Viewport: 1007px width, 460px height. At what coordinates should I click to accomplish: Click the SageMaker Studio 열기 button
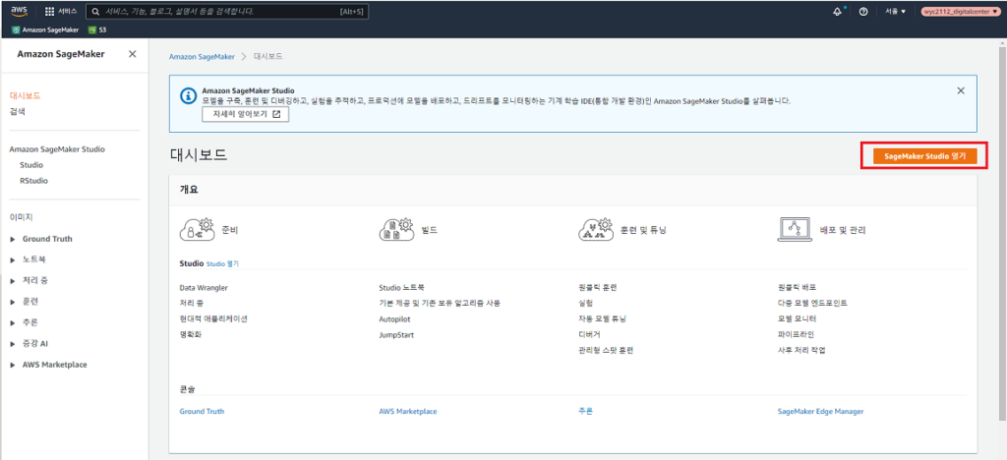pyautogui.click(x=924, y=156)
